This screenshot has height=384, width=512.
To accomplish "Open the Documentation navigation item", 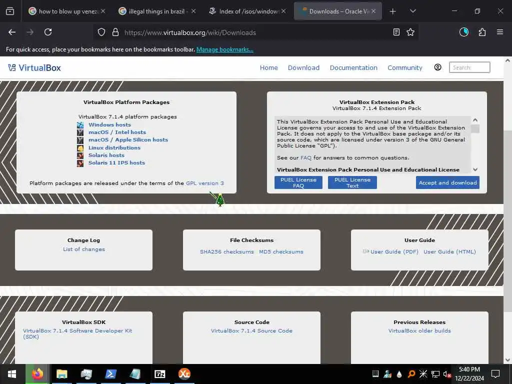I will pyautogui.click(x=353, y=67).
